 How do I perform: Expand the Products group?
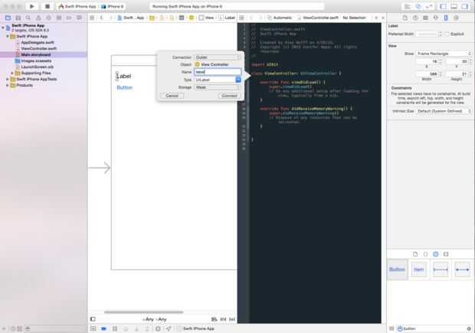click(x=8, y=86)
